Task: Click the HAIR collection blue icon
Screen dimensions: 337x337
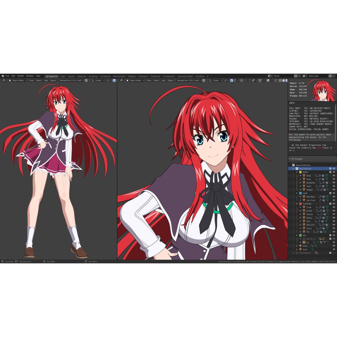Action: coord(300,193)
